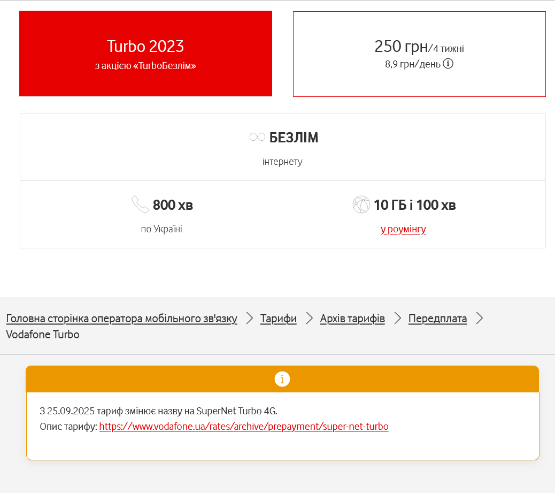Open the super-net-turbo tariff description link
This screenshot has height=493, width=555.
244,427
